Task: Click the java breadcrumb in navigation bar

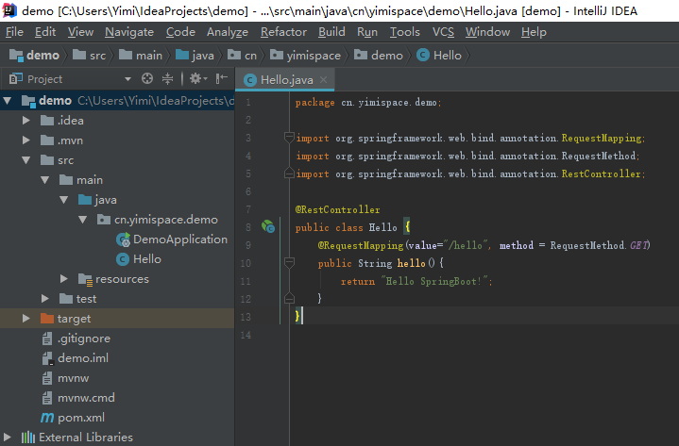Action: pyautogui.click(x=195, y=56)
